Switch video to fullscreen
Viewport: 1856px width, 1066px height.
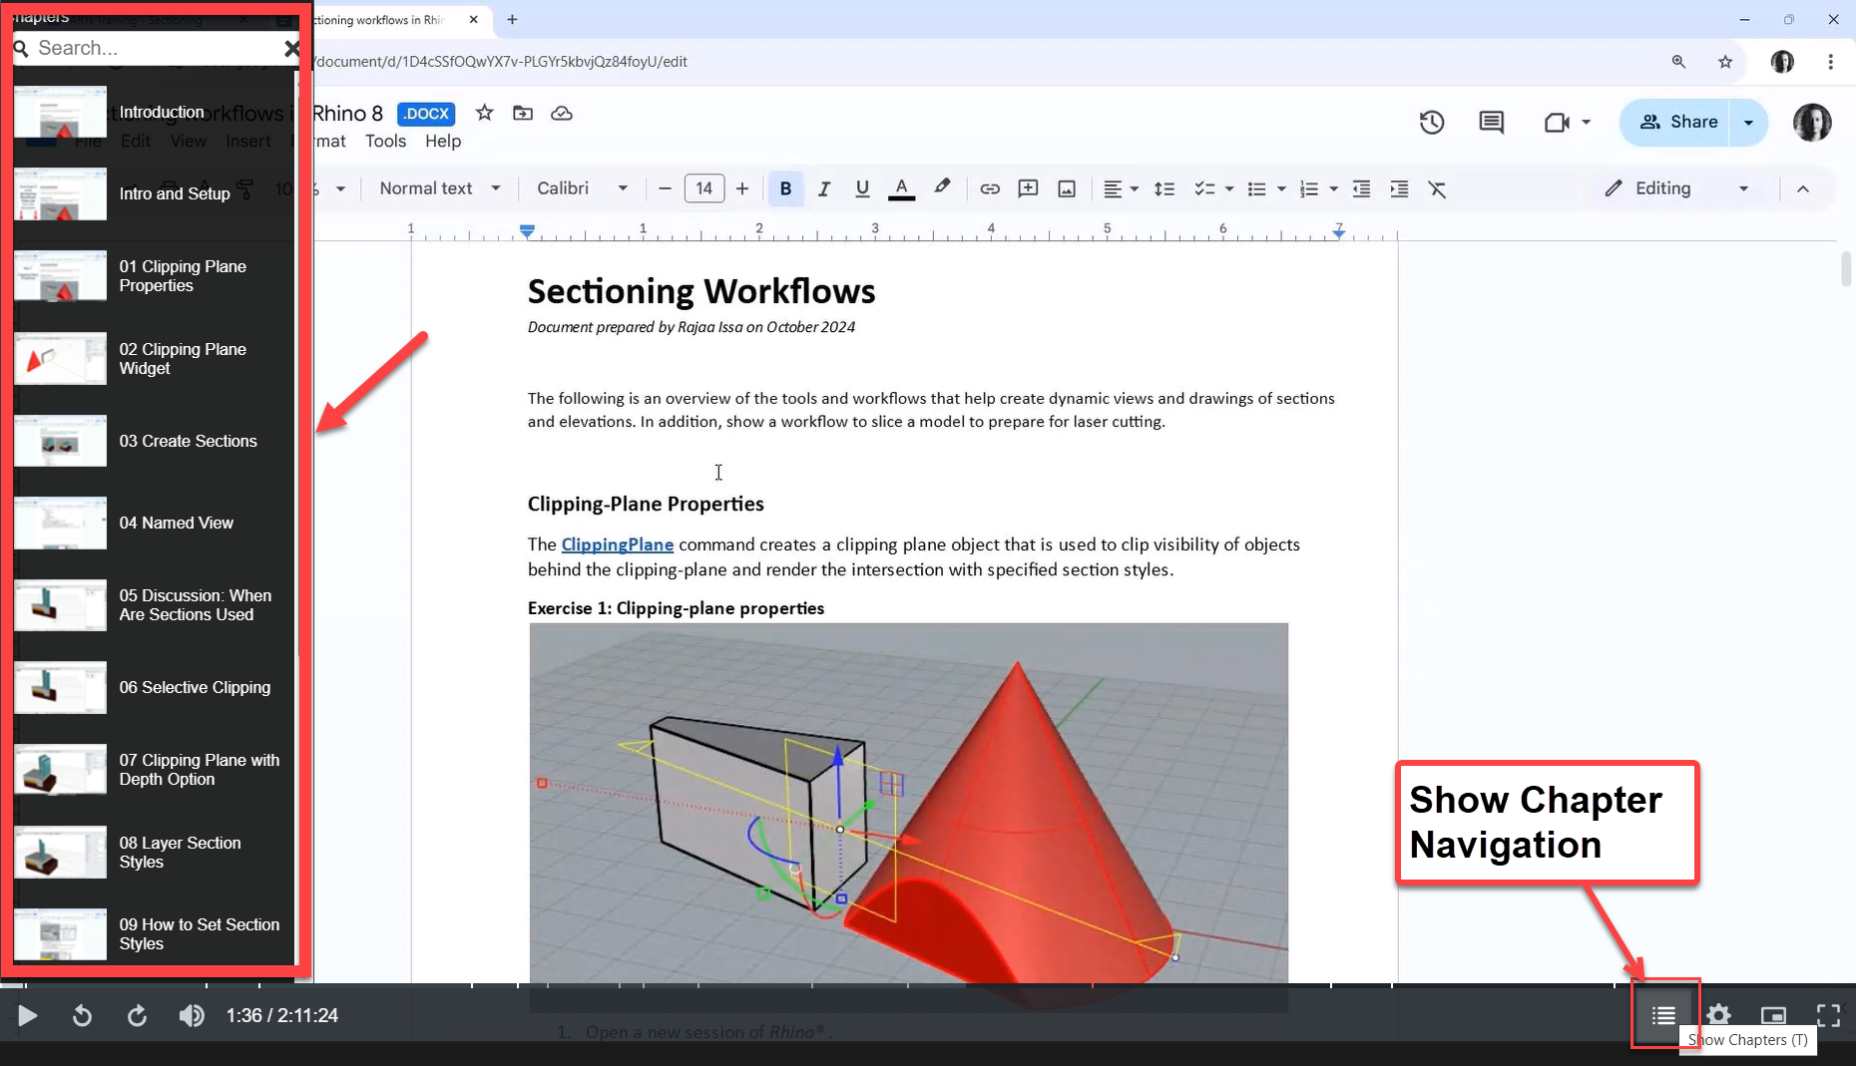pyautogui.click(x=1828, y=1015)
